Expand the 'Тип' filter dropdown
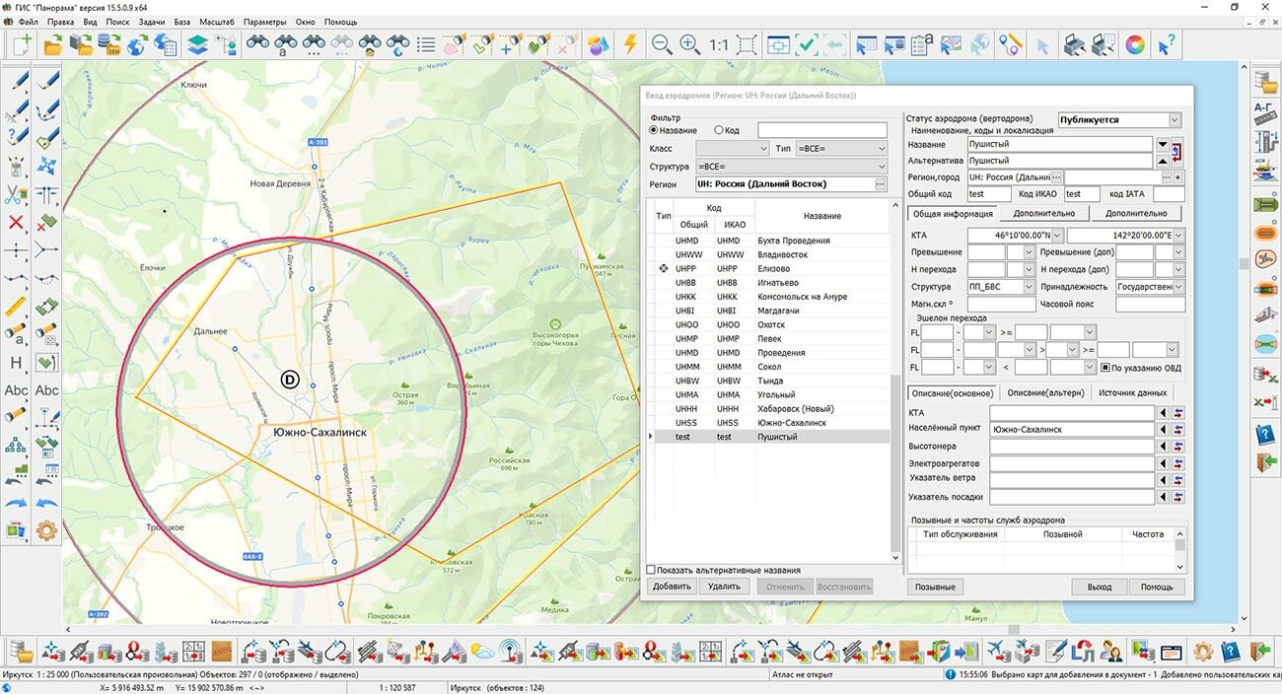This screenshot has height=694, width=1282. click(x=880, y=149)
